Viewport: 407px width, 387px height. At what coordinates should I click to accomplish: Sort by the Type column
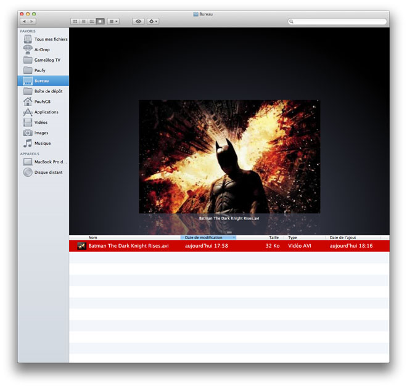tap(292, 237)
